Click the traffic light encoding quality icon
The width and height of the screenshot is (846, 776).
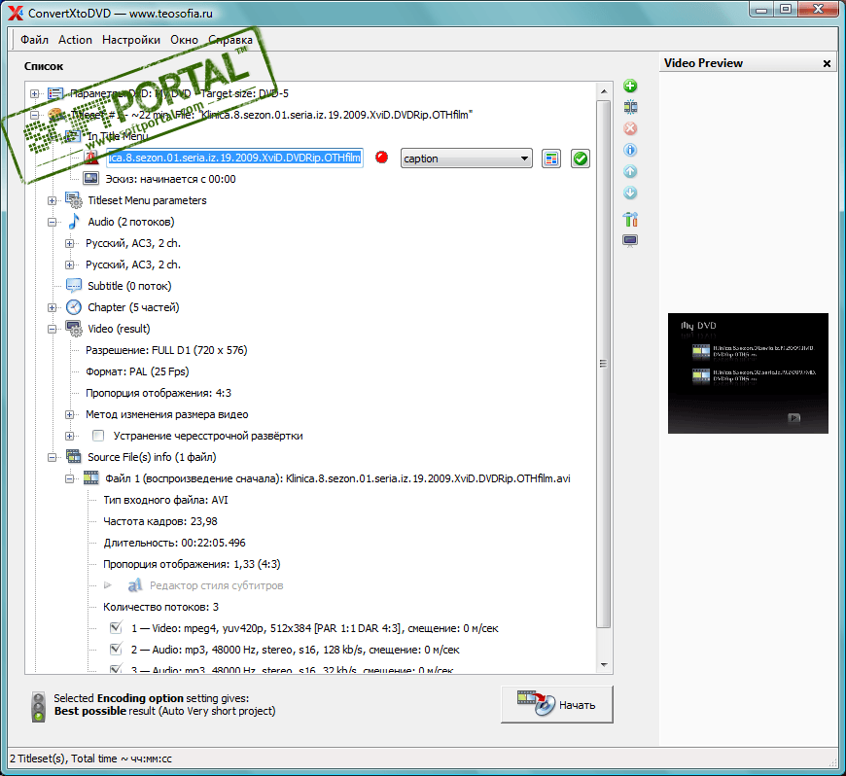[38, 706]
